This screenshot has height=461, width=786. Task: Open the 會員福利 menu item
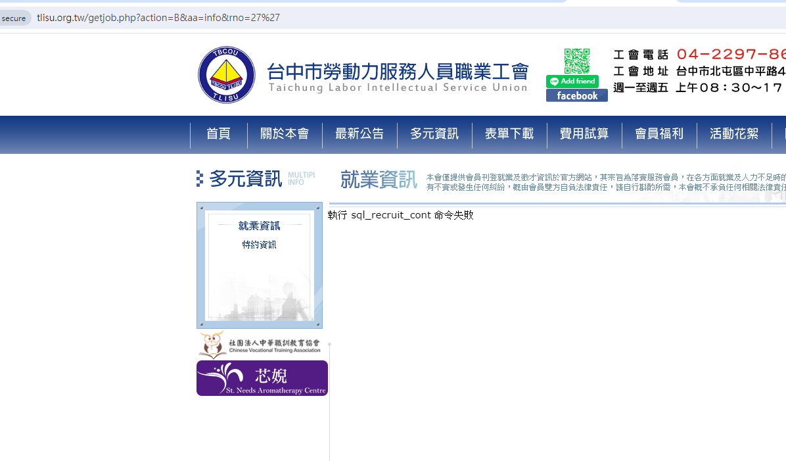point(659,134)
